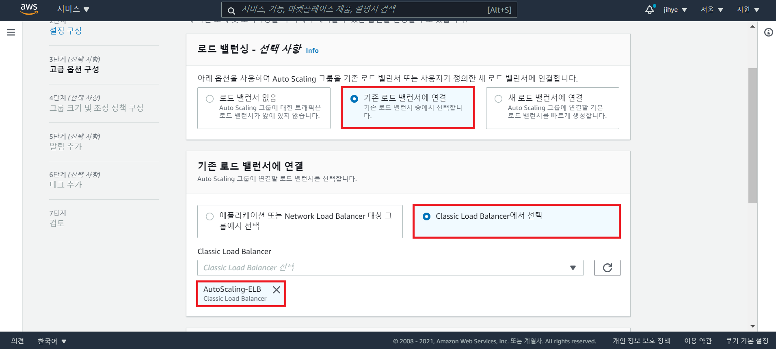
Task: Open the notifications bell icon
Action: click(650, 9)
